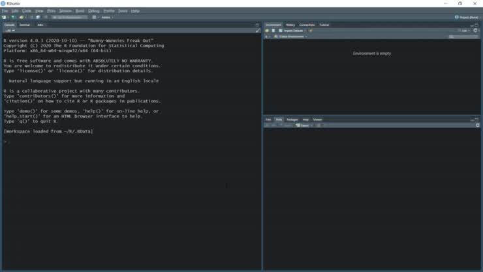The width and height of the screenshot is (483, 272).
Task: Switch to the Console tab
Action: [9, 25]
